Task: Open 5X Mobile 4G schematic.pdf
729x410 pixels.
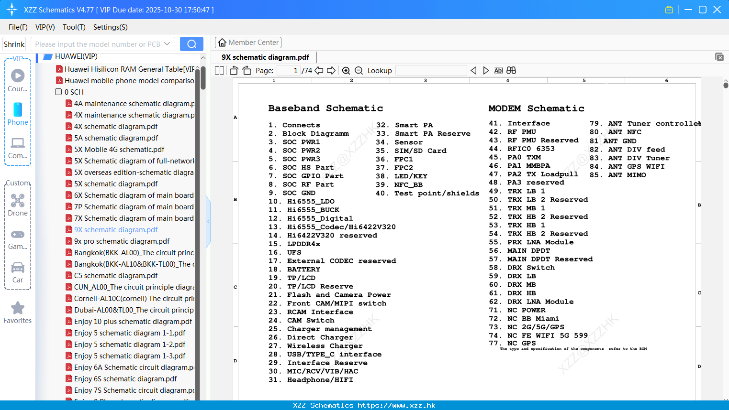Action: (115, 149)
